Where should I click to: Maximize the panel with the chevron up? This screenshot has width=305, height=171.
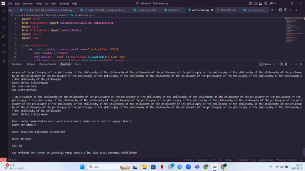coord(296,64)
